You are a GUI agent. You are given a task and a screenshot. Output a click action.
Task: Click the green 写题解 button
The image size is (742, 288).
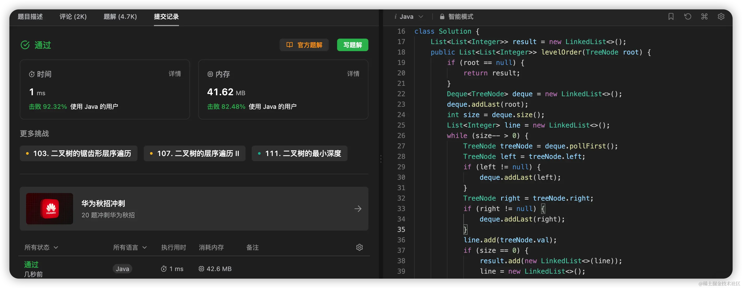[352, 45]
